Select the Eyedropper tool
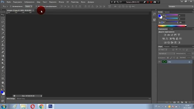Screen dimensions: 194x109 point(3,33)
